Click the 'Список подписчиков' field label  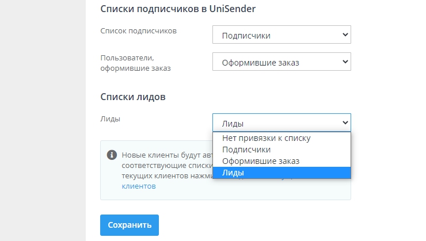[x=138, y=31]
